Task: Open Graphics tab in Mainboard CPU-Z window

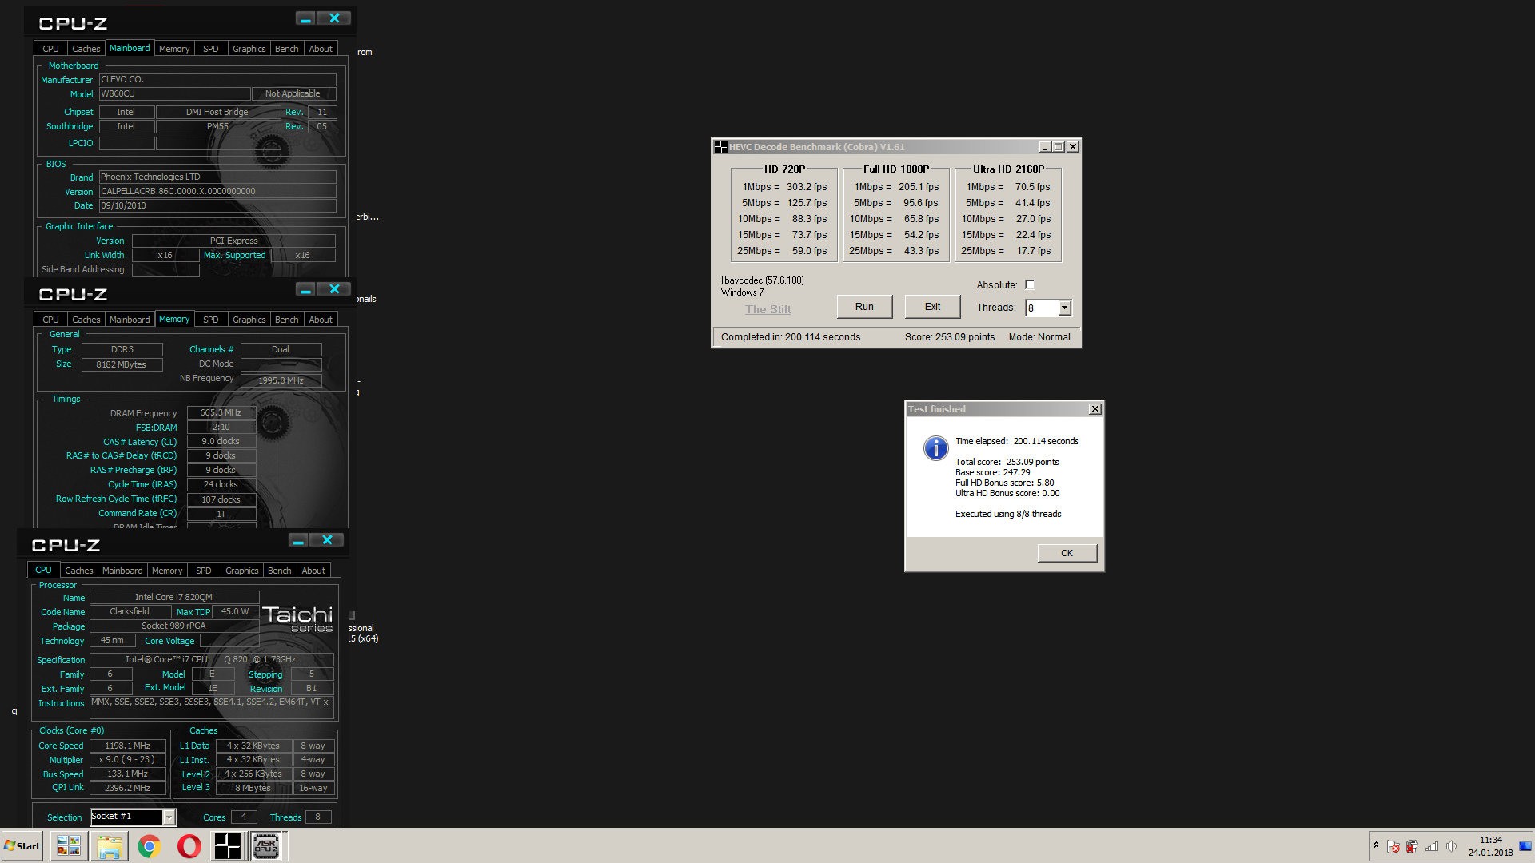Action: point(249,49)
